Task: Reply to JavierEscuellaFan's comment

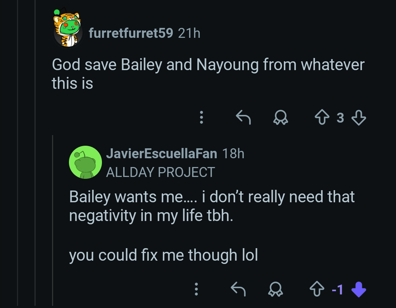Action: (238, 290)
